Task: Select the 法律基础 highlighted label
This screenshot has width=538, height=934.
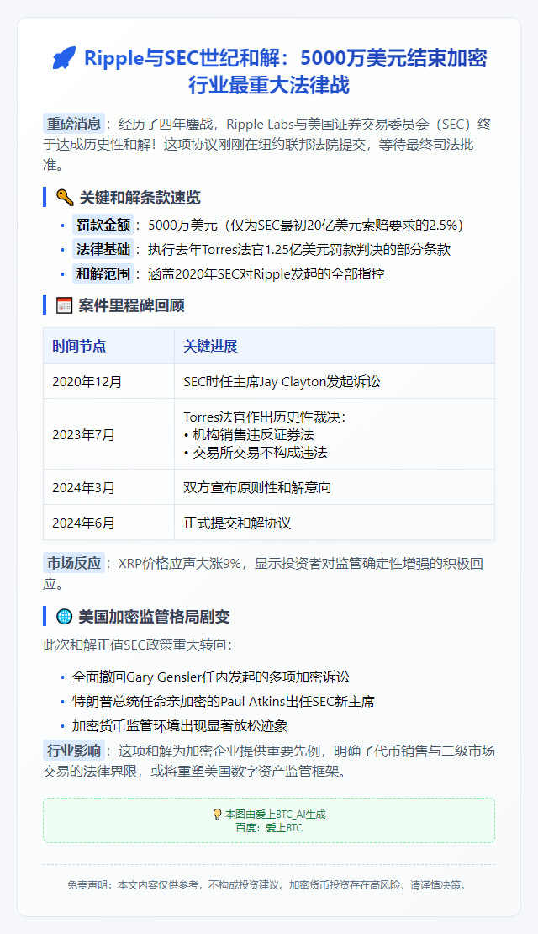Action: (103, 249)
